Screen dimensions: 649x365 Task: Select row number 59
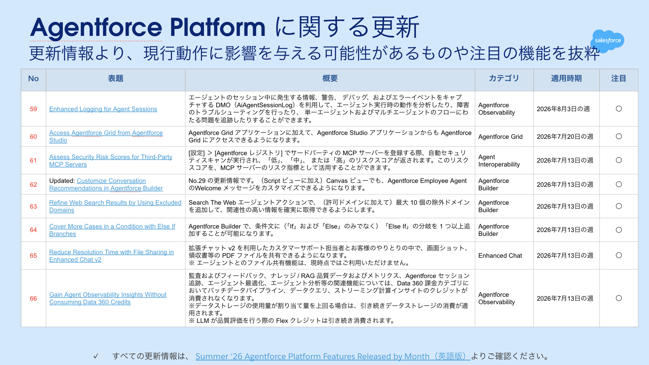point(34,109)
